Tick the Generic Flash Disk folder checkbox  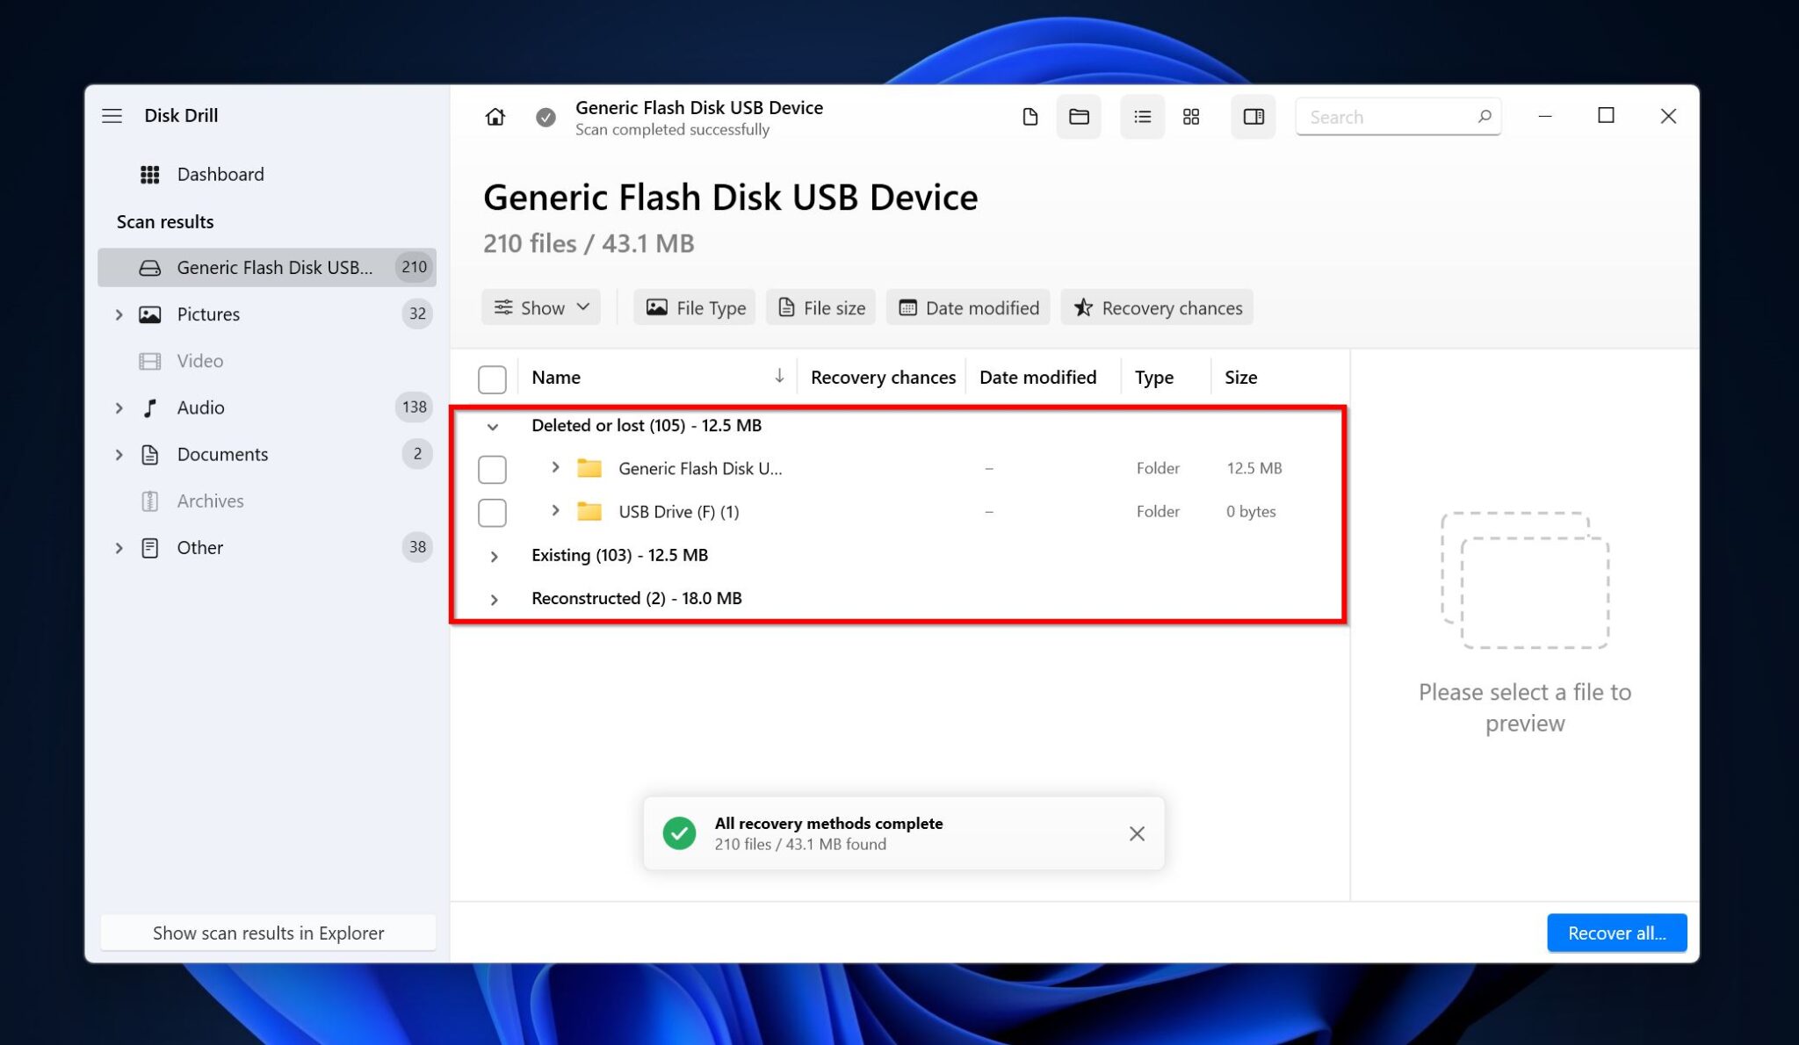[x=492, y=469]
